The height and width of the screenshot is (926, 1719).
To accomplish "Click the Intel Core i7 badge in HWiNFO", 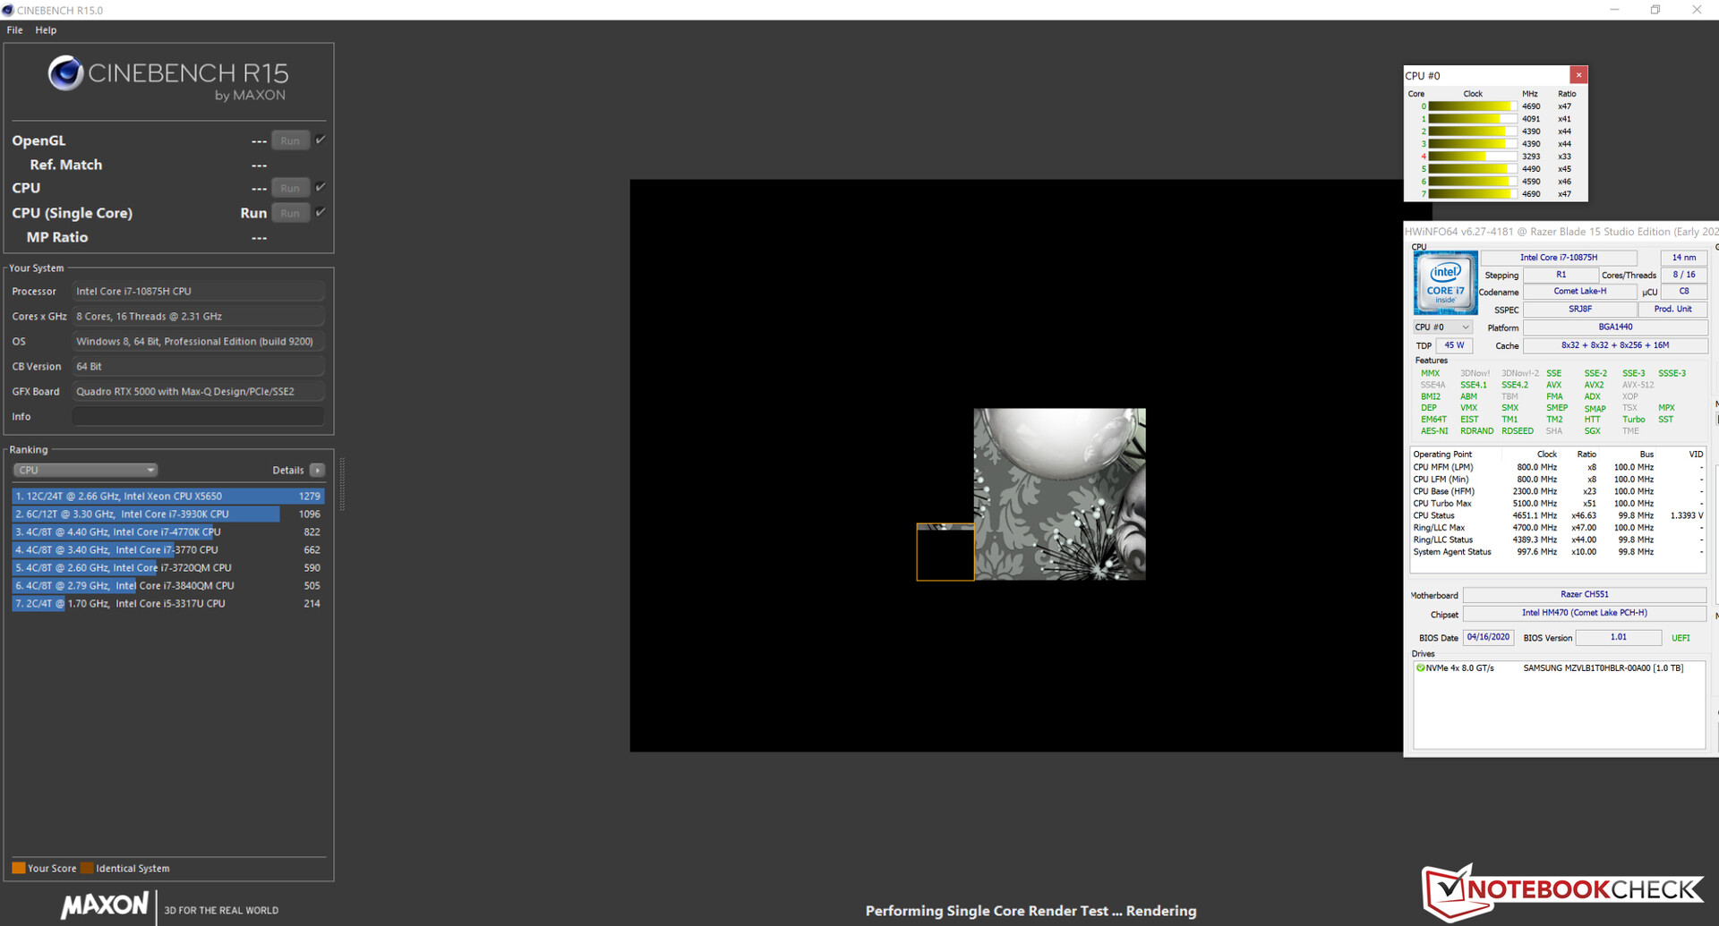I will point(1445,282).
